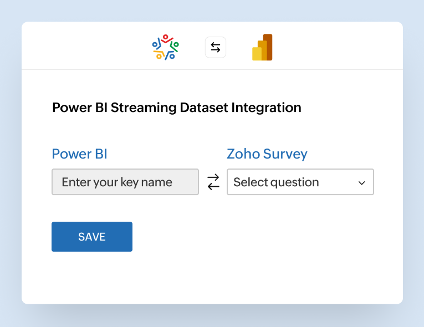Click the SAVE button
424x327 pixels.
click(92, 237)
